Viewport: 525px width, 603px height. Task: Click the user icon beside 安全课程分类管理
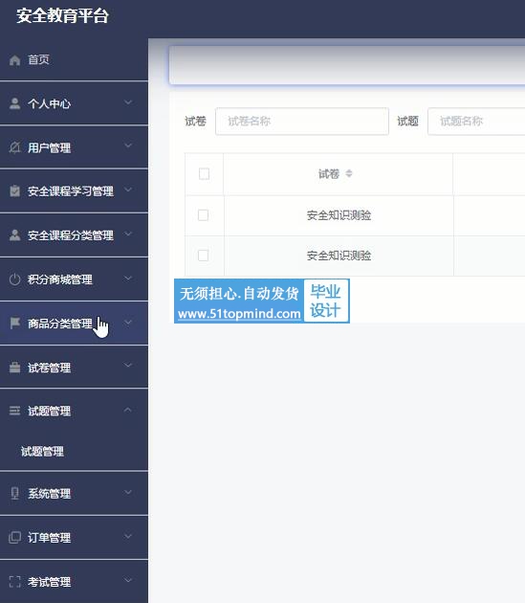[14, 234]
